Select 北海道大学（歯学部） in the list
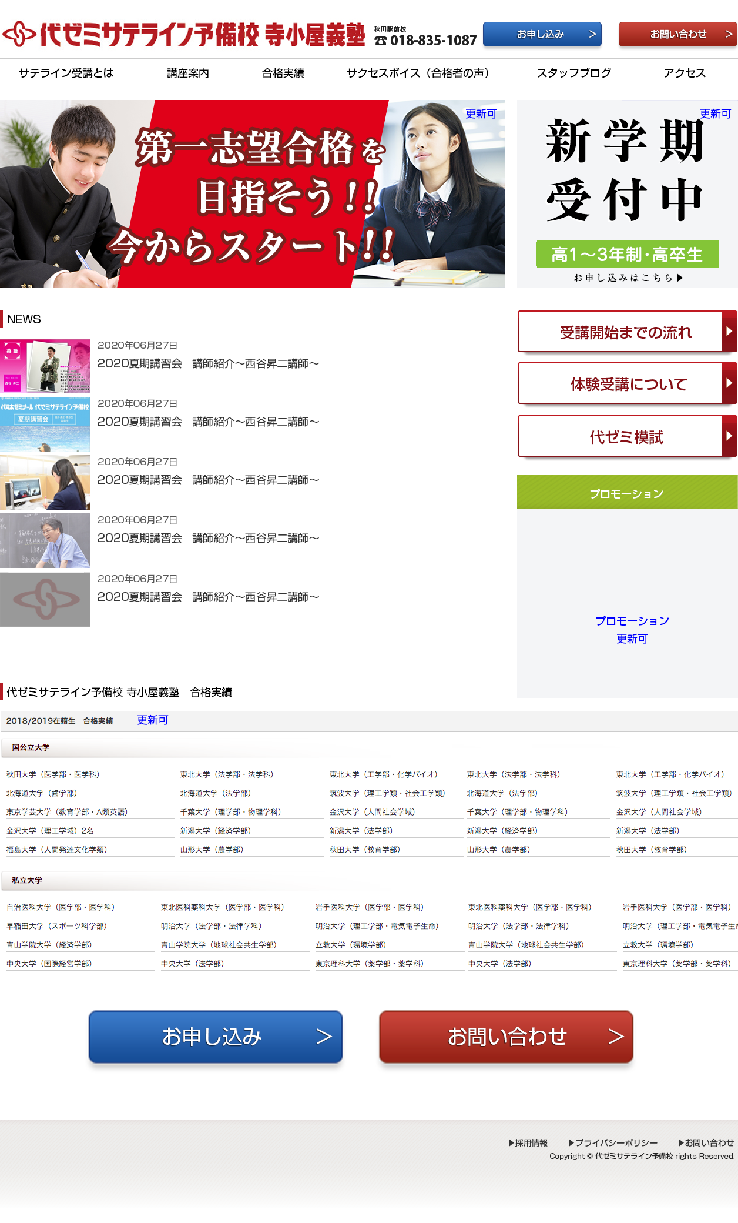This screenshot has height=1223, width=738. (x=42, y=793)
